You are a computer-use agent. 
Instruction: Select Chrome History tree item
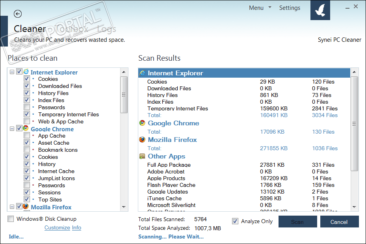click(x=46, y=164)
